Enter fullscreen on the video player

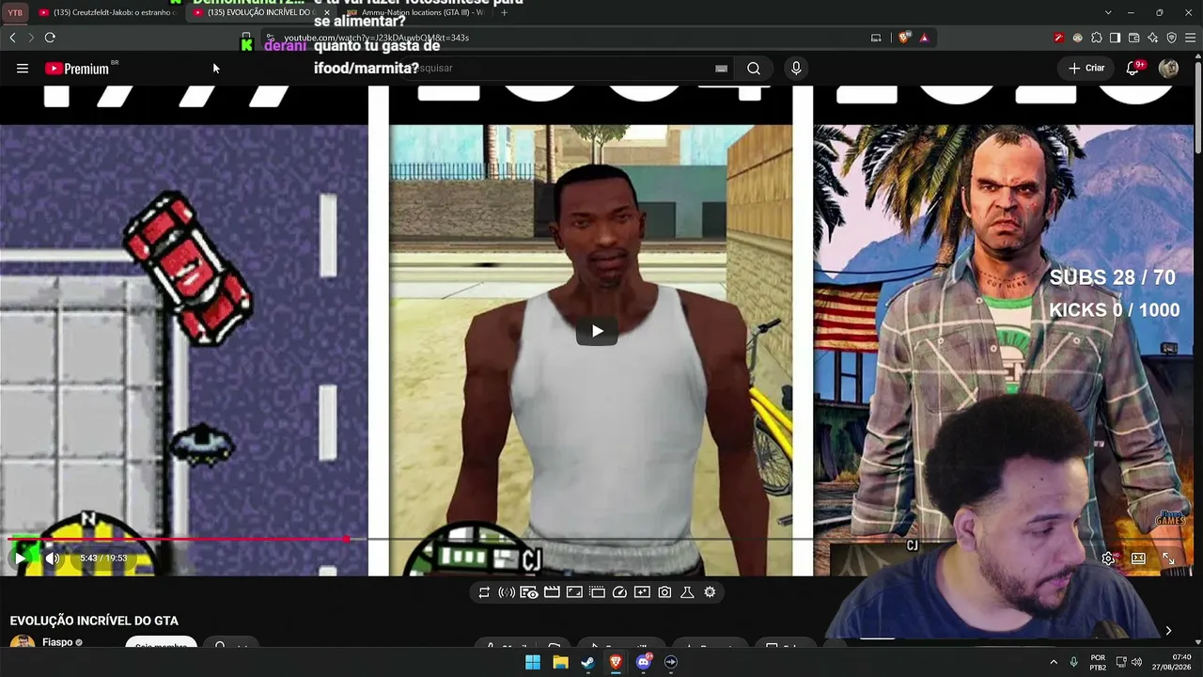(x=1168, y=559)
